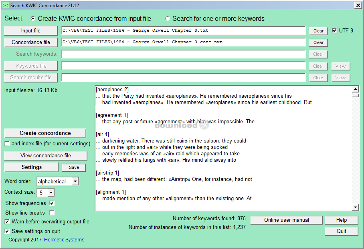Close the Search KWIC Concordance window
The image size is (364, 249).
coord(358,5)
